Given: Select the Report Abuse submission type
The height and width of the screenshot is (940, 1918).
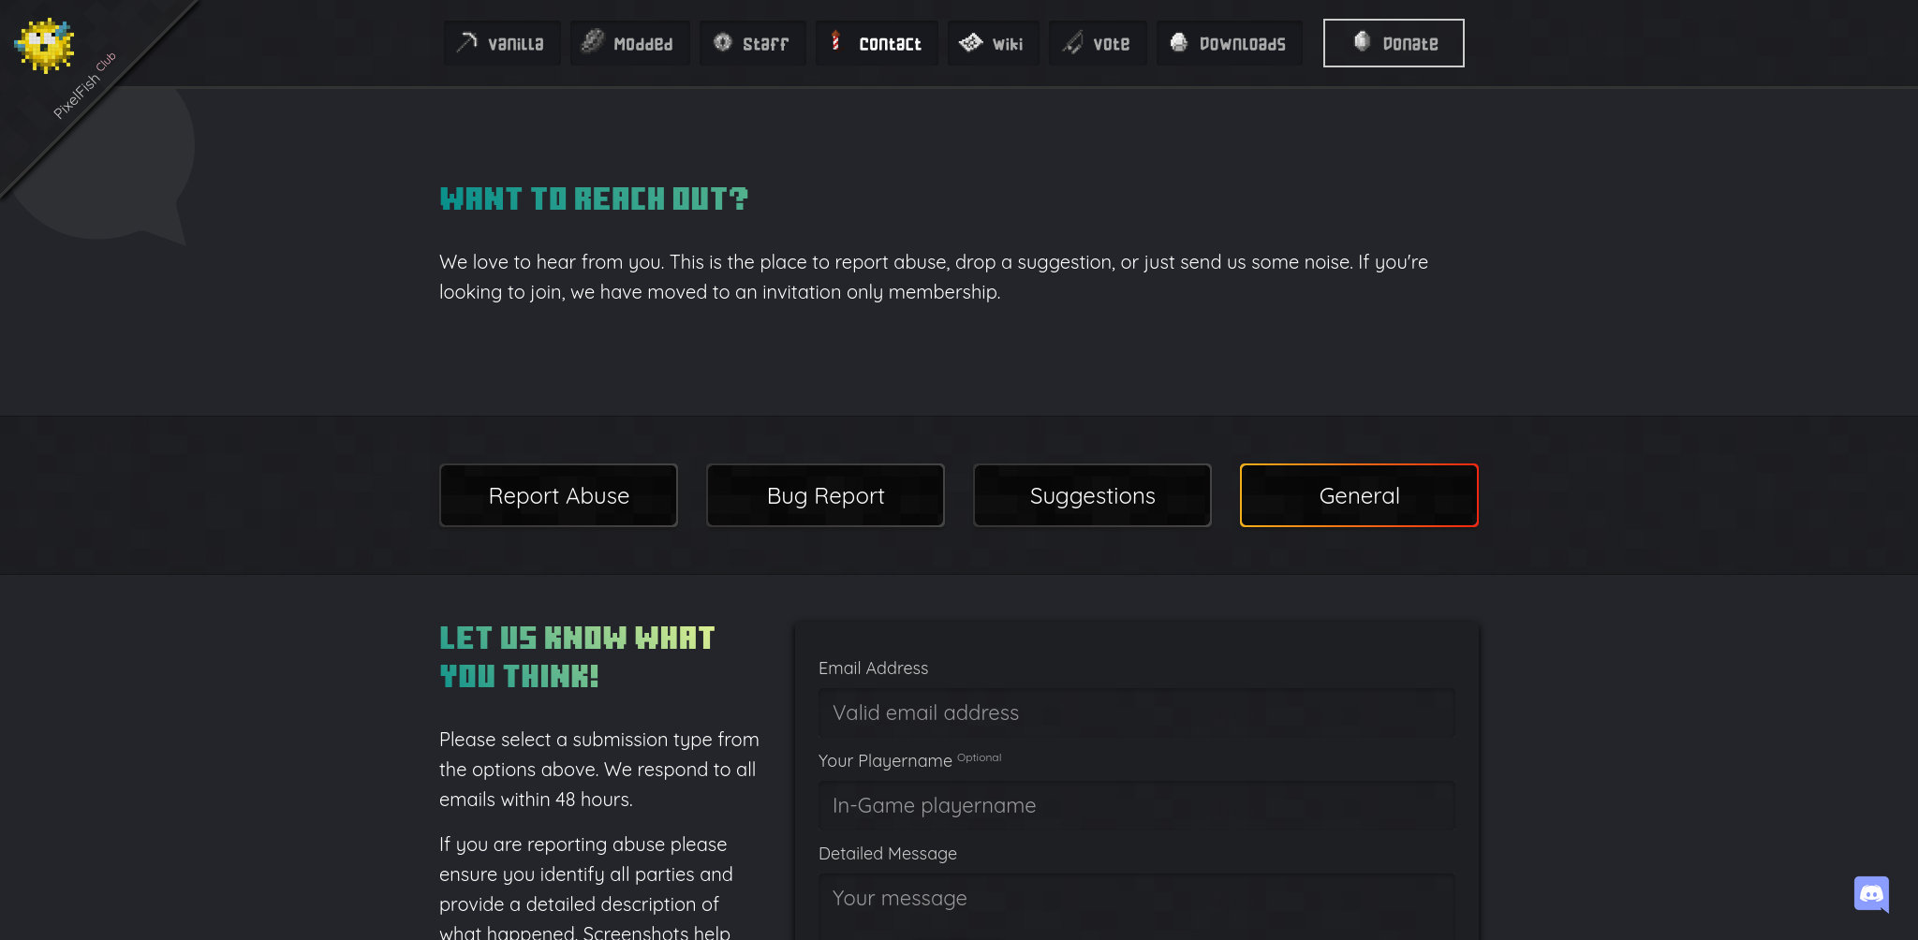Looking at the screenshot, I should pyautogui.click(x=558, y=495).
